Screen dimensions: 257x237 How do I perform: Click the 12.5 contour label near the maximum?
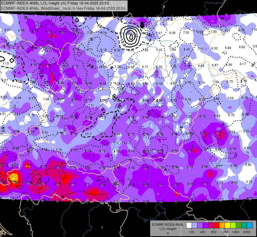click(123, 43)
